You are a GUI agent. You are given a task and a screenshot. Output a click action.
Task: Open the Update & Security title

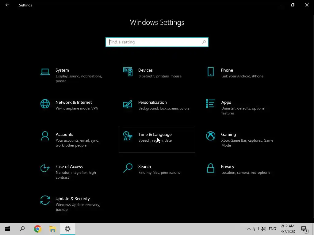[x=72, y=199]
